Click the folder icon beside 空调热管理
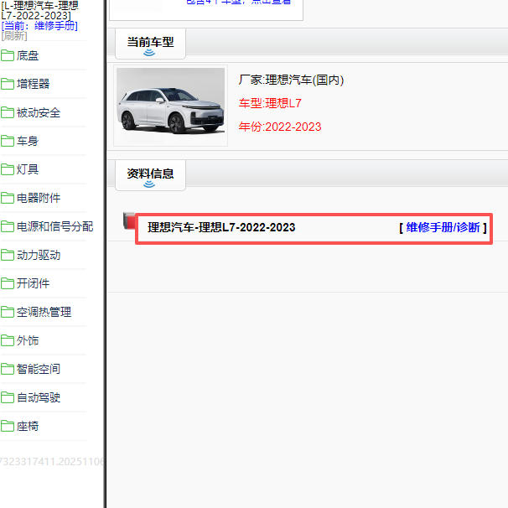Image resolution: width=508 pixels, height=508 pixels. (8, 312)
